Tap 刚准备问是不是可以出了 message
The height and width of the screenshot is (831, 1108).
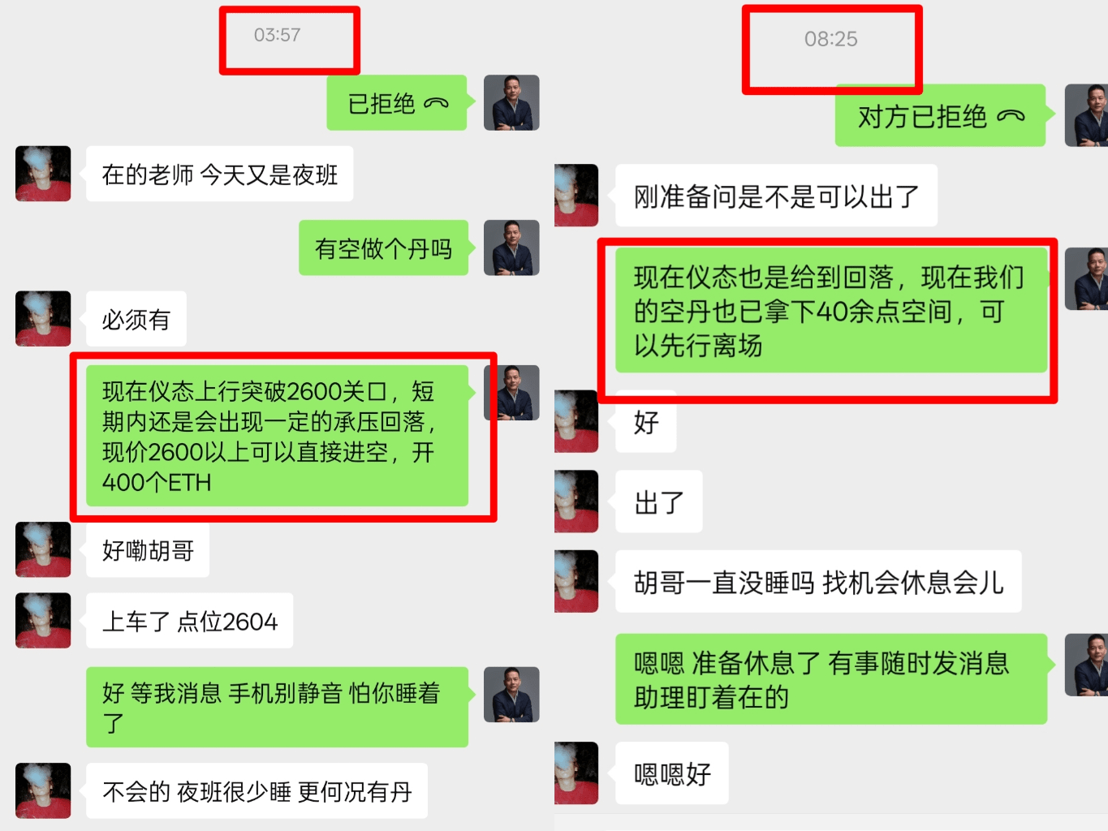coord(776,196)
